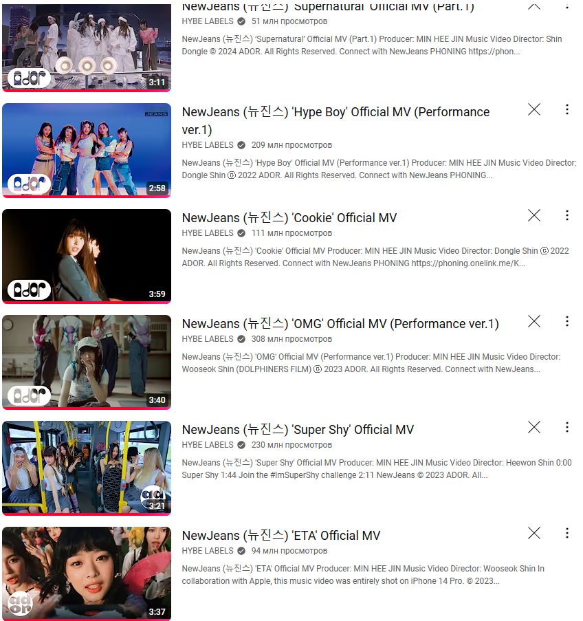
Task: Open three-dot menu for 'OMG' video
Action: point(567,321)
